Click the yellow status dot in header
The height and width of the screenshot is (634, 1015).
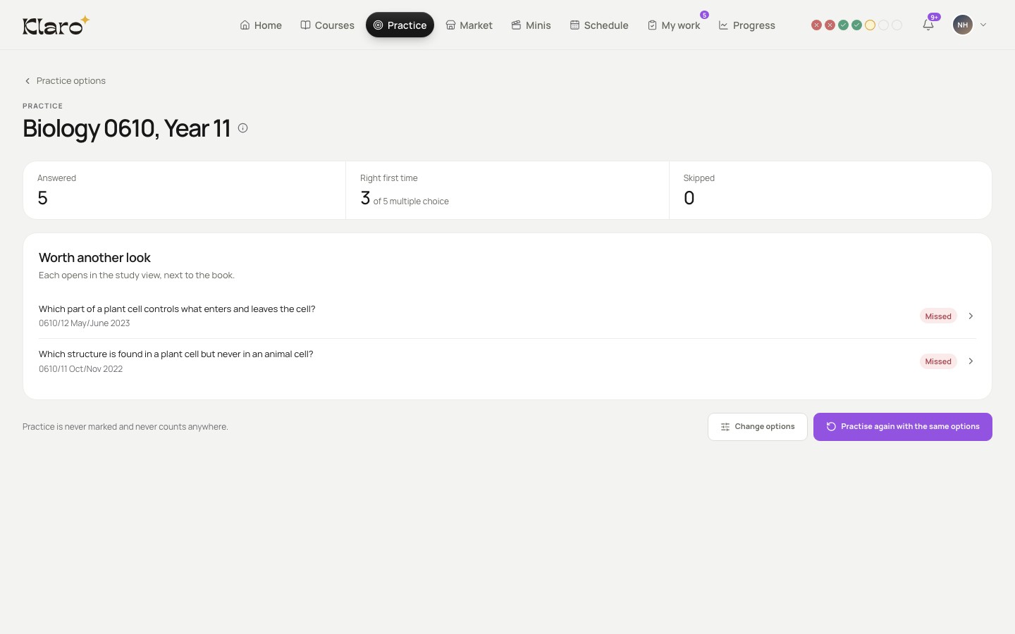pyautogui.click(x=870, y=25)
